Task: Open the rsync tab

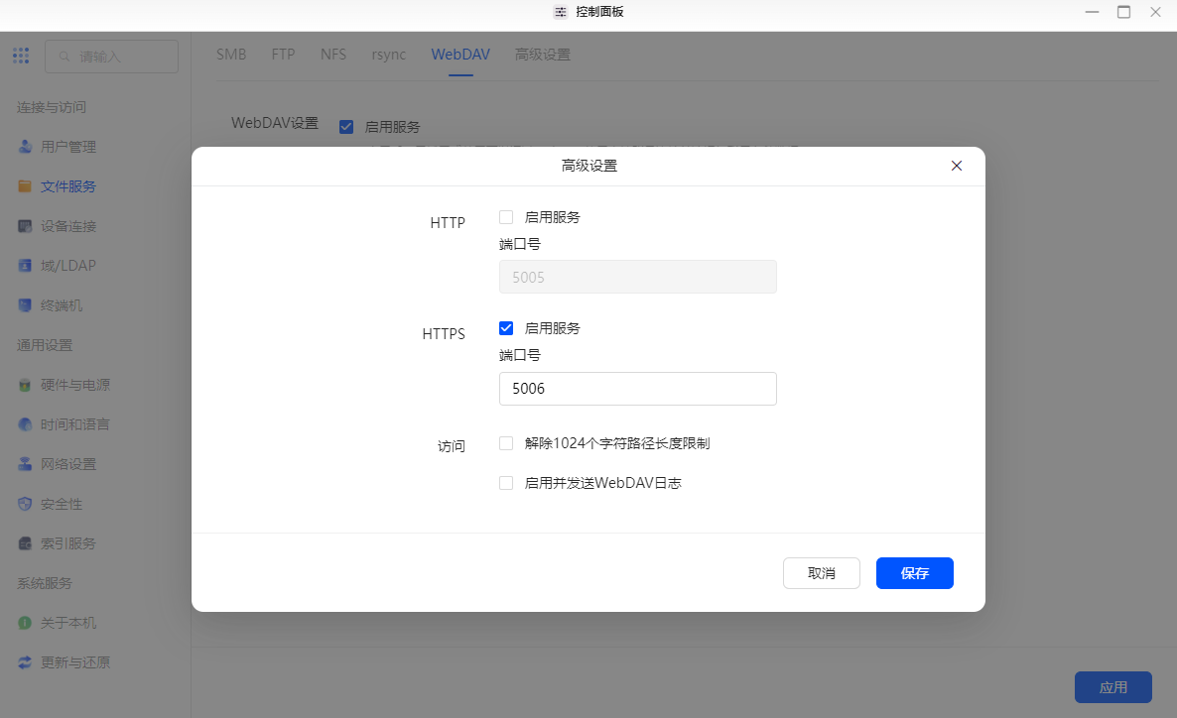Action: (389, 54)
